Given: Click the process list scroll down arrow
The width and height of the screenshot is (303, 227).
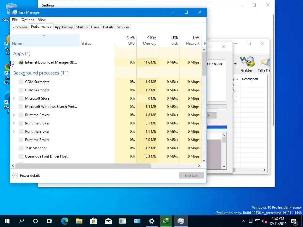Looking at the screenshot, I should coord(204,160).
